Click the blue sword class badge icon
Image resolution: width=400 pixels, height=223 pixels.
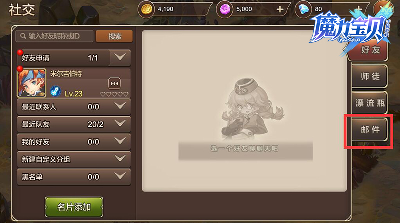pyautogui.click(x=55, y=91)
